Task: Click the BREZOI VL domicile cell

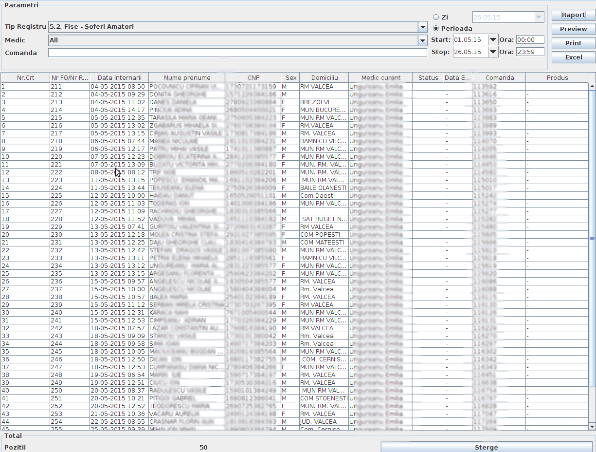Action: (x=324, y=102)
